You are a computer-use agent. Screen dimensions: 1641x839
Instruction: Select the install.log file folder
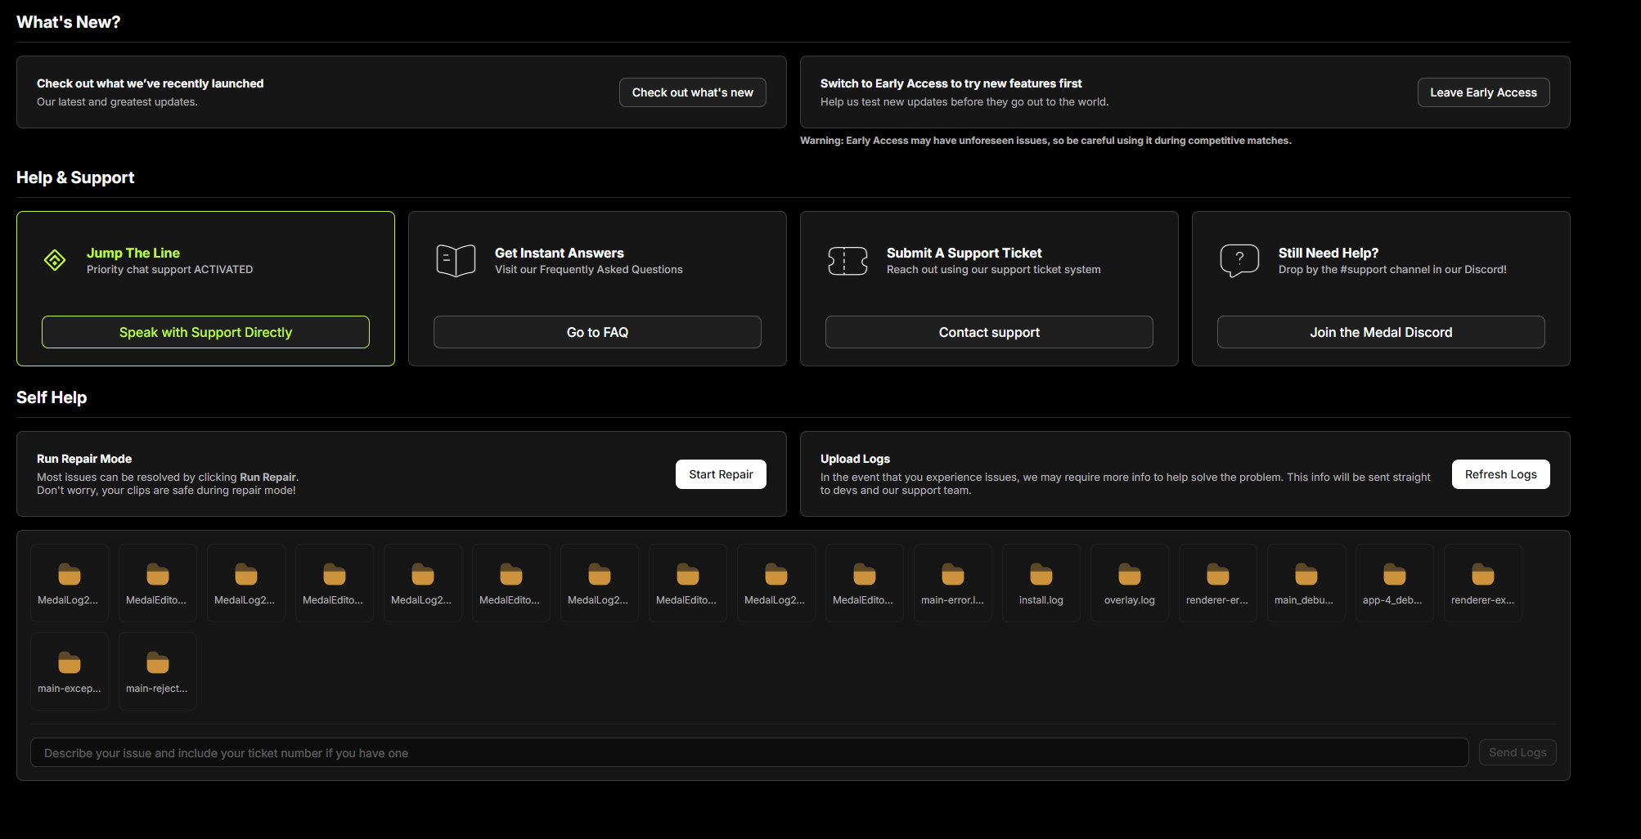[1041, 583]
